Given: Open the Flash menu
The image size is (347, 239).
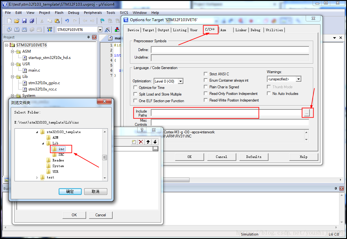Looking at the screenshot, I should (59, 13).
